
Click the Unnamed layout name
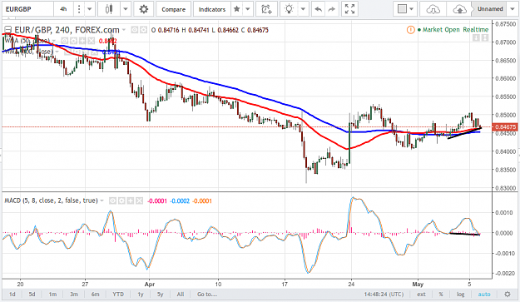point(490,9)
